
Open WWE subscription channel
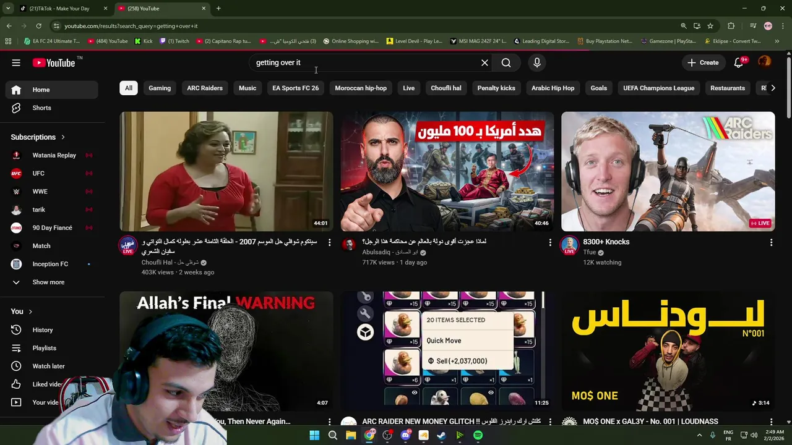[x=52, y=192]
